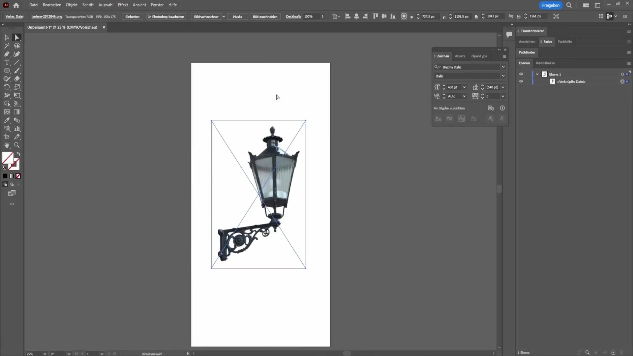Image resolution: width=633 pixels, height=356 pixels.
Task: Collapse the Ebene 1 layer tree
Action: click(x=537, y=74)
